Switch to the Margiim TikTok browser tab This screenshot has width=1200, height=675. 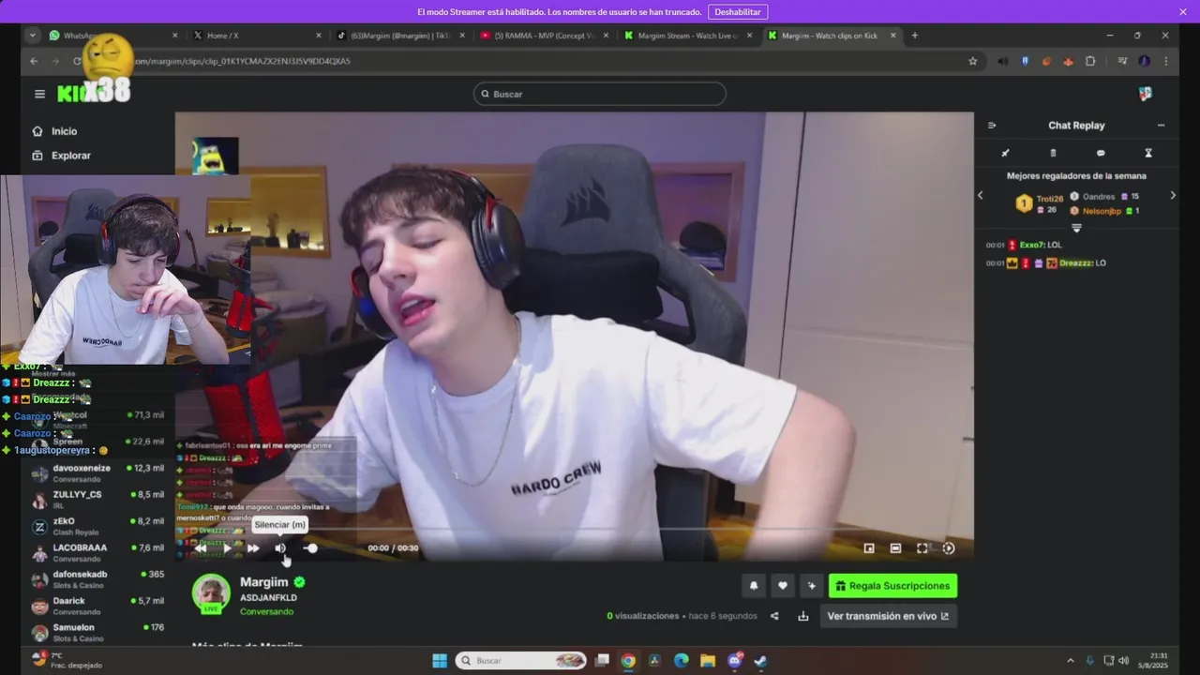pyautogui.click(x=398, y=36)
